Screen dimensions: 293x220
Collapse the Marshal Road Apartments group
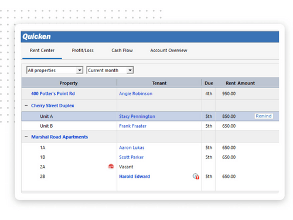[x=26, y=137]
